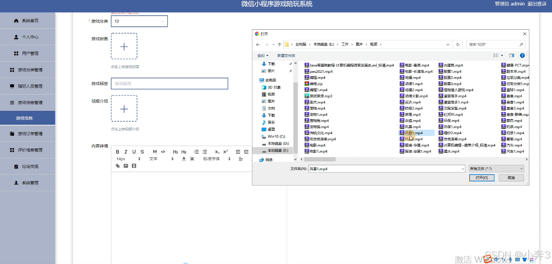Create an ordered list in the editor
Image resolution: width=552 pixels, height=264 pixels.
click(x=197, y=152)
